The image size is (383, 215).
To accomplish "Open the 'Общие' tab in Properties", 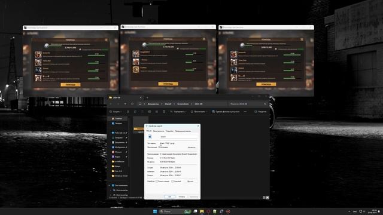I will [x=149, y=131].
